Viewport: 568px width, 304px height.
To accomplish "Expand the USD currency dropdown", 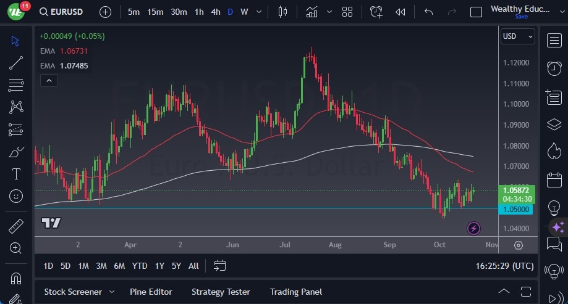I will tap(517, 36).
